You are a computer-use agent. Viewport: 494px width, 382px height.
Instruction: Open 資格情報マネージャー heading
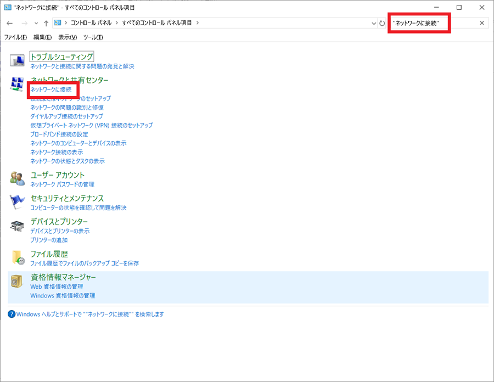pyautogui.click(x=63, y=277)
